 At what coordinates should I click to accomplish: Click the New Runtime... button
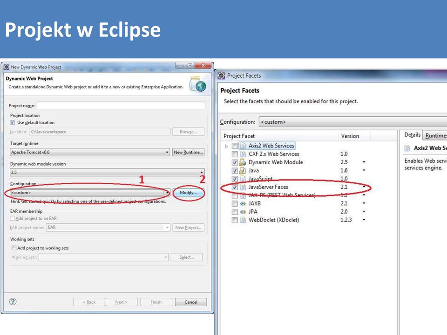[188, 153]
